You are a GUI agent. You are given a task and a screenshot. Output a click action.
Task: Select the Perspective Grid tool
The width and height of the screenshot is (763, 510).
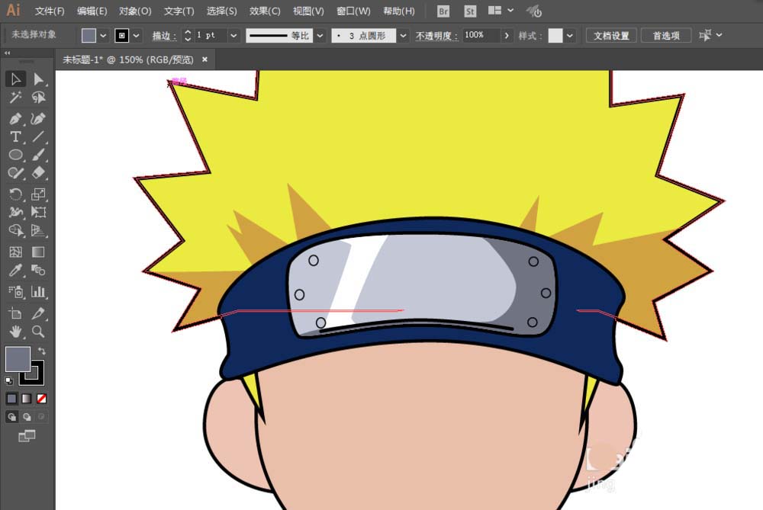[x=38, y=230]
